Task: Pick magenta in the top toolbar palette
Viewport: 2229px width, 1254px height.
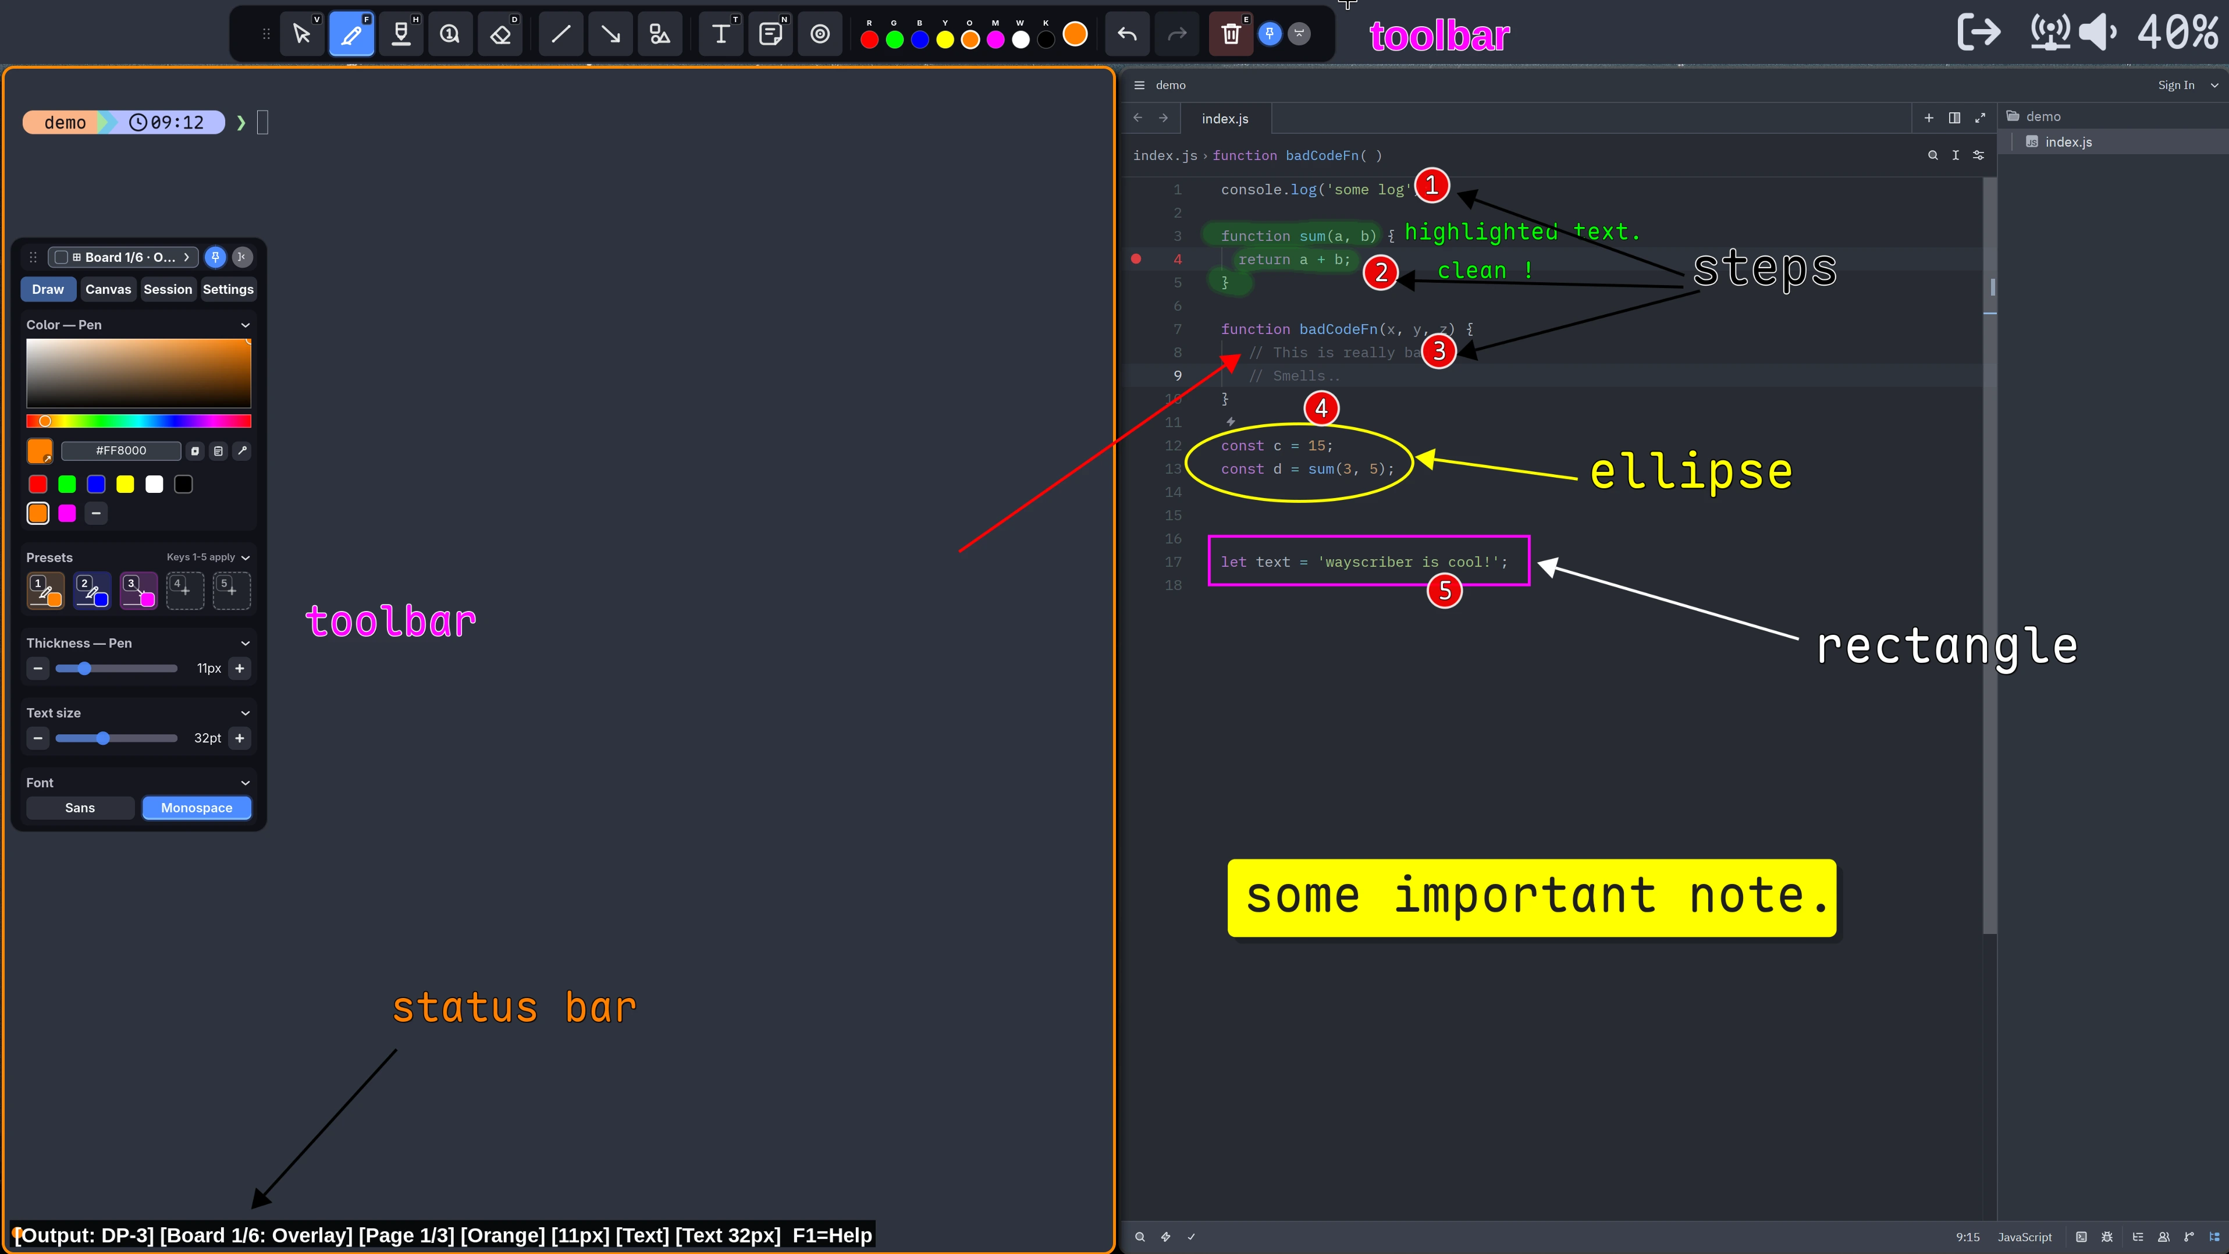Action: (x=996, y=40)
